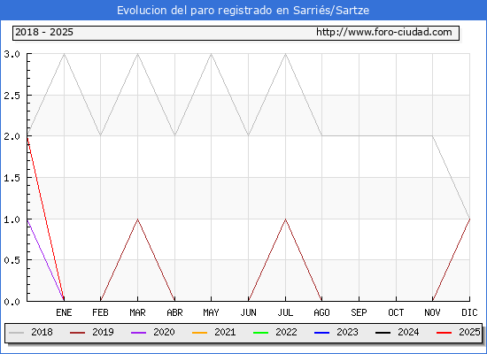Click the MAY month axis label

click(212, 312)
